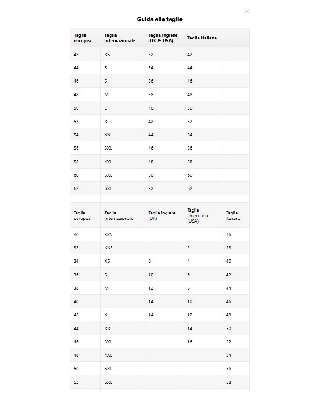The image size is (321, 399).
Task: Click the 'Taglia italiana' header in the top table
Action: pyautogui.click(x=202, y=38)
